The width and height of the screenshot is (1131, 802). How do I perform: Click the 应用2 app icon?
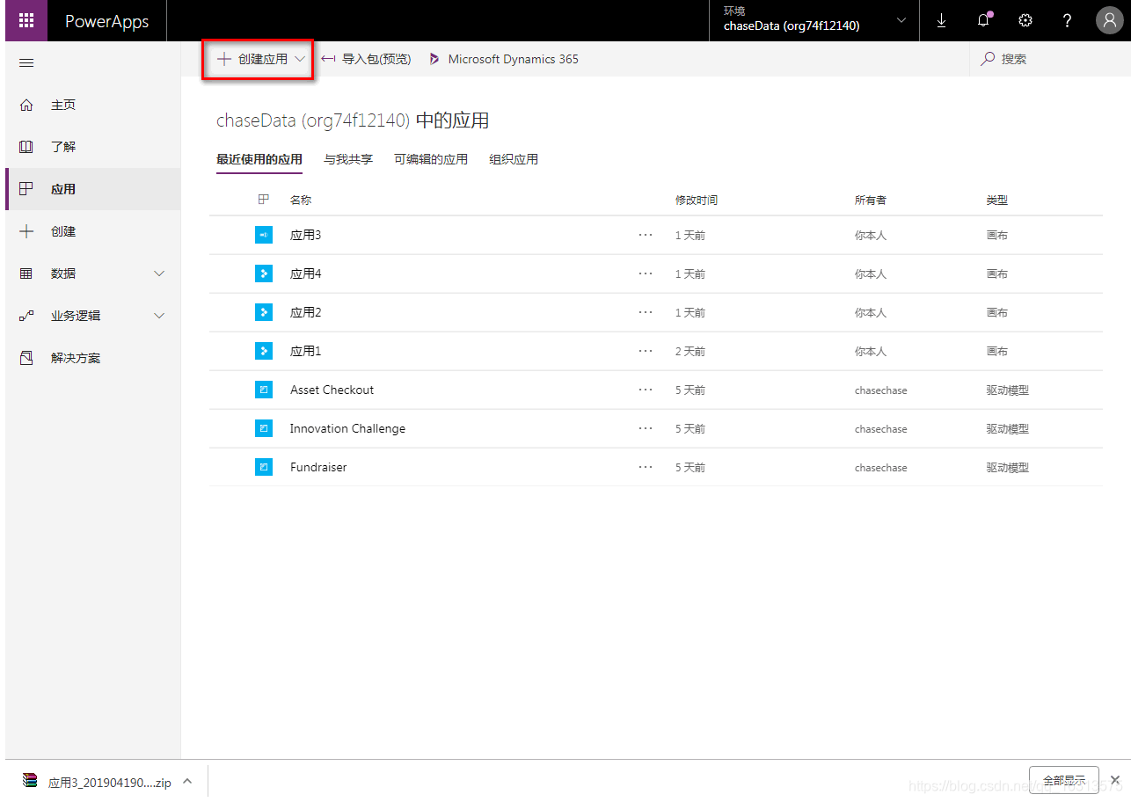coord(264,312)
